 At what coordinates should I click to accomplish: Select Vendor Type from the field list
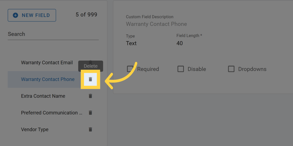coord(35,129)
